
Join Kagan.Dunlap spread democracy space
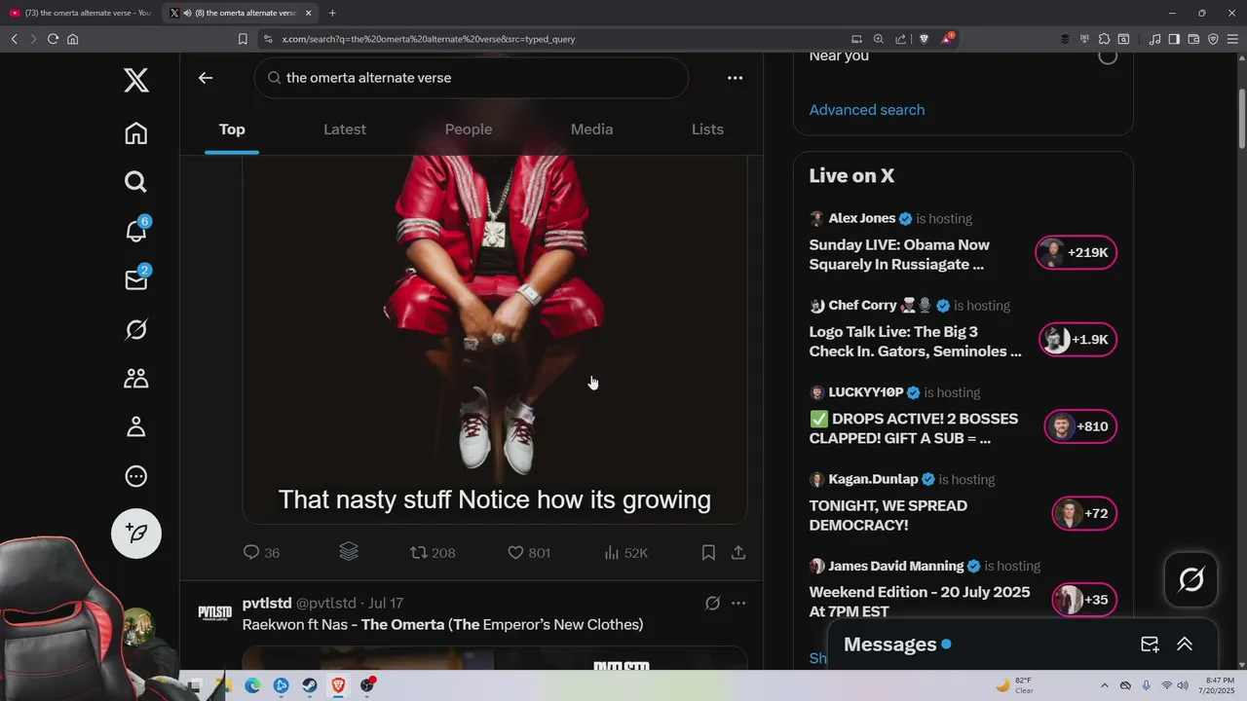pos(888,515)
